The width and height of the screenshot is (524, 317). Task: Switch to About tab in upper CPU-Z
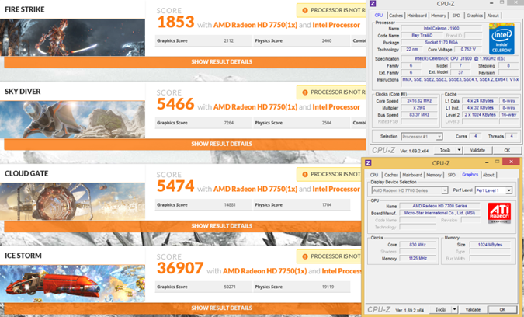click(x=493, y=16)
